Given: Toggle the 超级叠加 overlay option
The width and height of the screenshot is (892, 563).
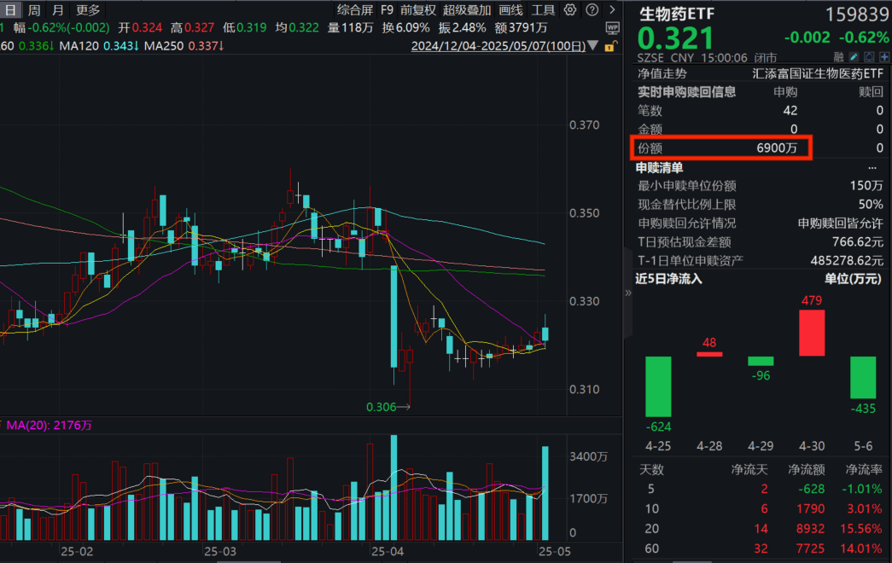Looking at the screenshot, I should coord(465,9).
